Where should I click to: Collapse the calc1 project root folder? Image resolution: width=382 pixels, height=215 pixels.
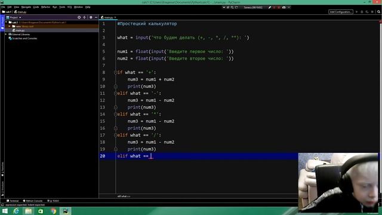coord(7,22)
